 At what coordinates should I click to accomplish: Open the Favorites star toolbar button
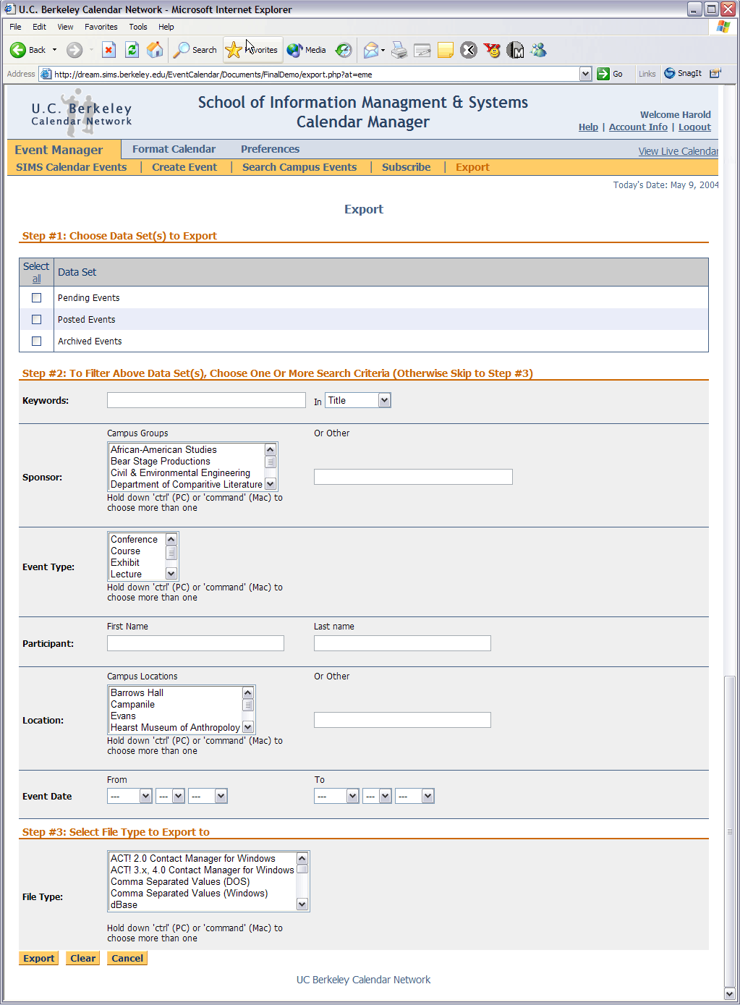(252, 50)
